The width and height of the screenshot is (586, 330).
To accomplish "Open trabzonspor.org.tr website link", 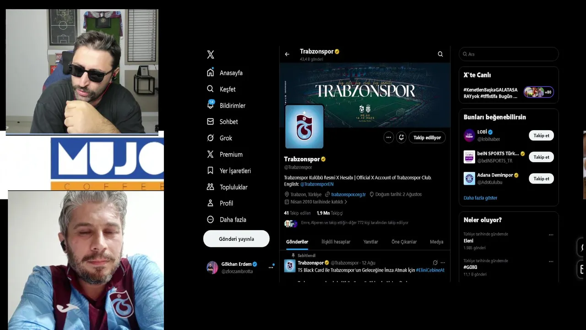I will point(348,194).
